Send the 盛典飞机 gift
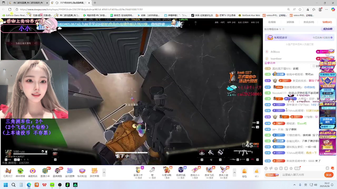Viewport: 337px width, 189px height. (x=209, y=172)
